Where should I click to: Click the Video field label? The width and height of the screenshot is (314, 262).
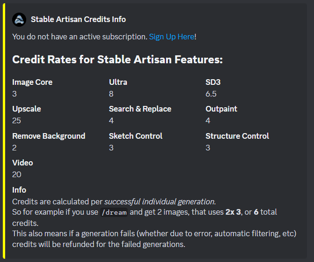[x=22, y=163]
